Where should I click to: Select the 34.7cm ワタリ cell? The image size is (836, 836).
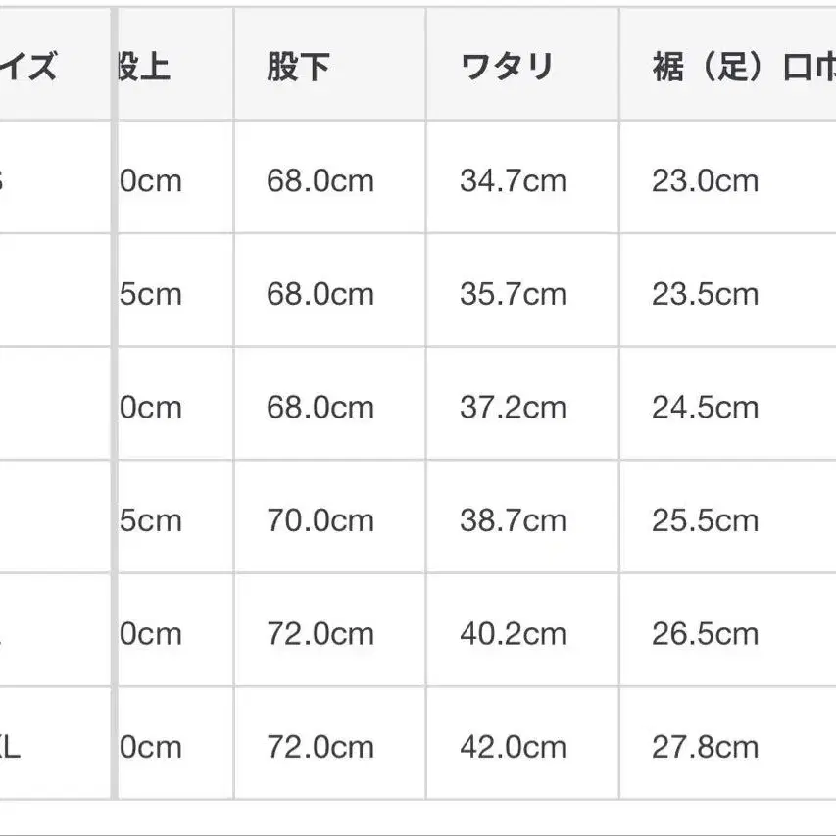(x=513, y=181)
